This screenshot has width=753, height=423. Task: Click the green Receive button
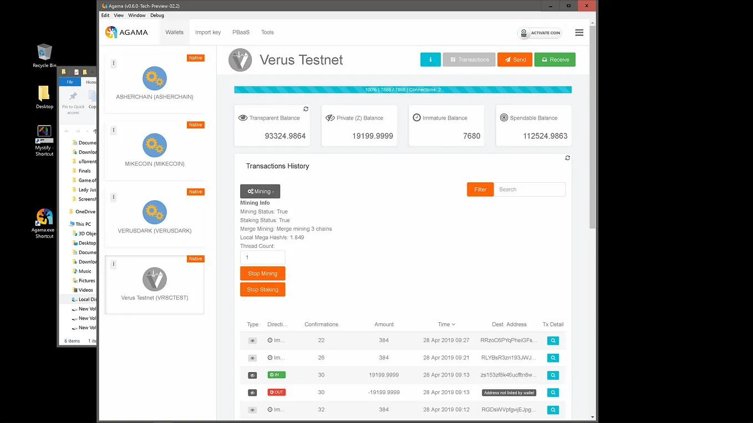[555, 59]
